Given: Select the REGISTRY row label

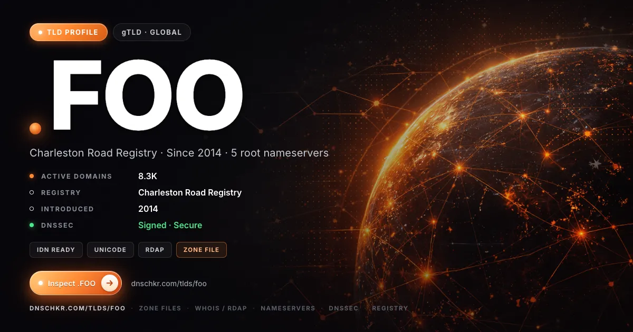Looking at the screenshot, I should pyautogui.click(x=61, y=193).
